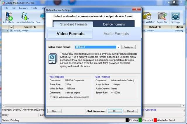
Task: Open the Repair File tool
Action: tap(162, 17)
